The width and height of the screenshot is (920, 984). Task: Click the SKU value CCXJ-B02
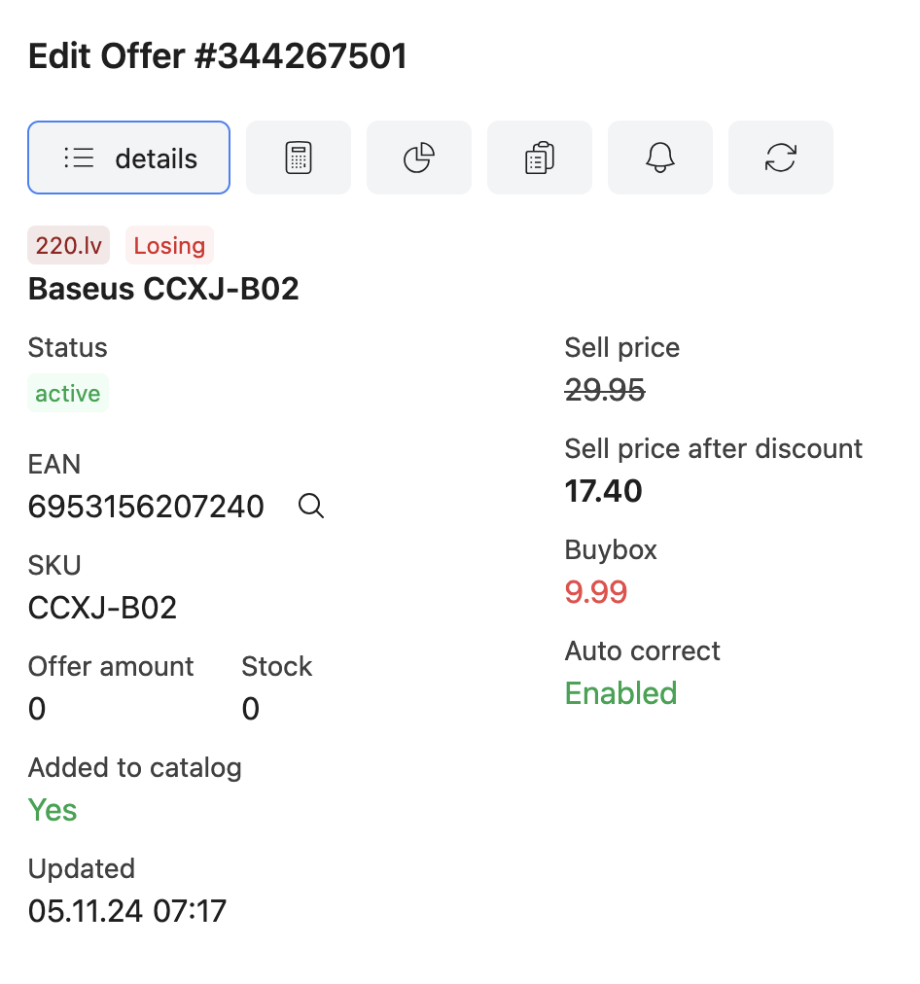pyautogui.click(x=102, y=607)
